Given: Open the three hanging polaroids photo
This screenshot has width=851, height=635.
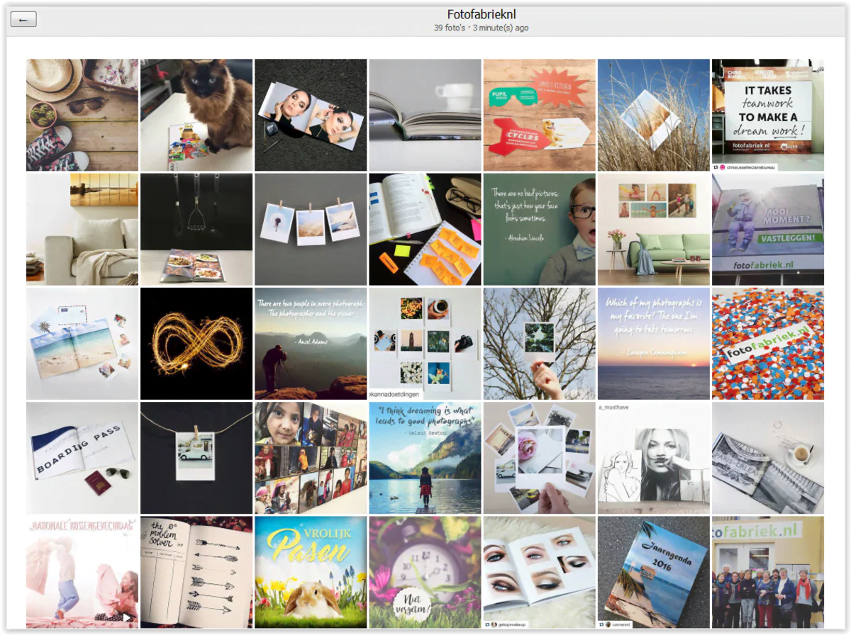Looking at the screenshot, I should (311, 230).
